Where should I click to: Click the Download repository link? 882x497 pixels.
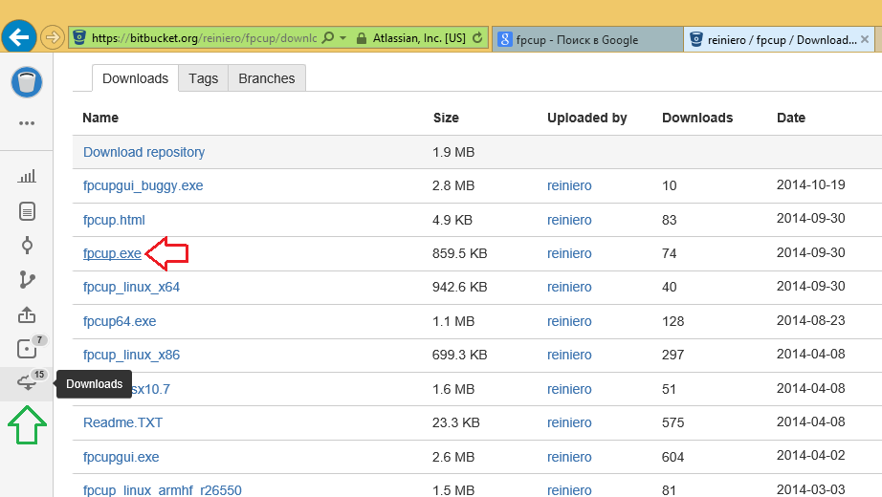click(143, 152)
